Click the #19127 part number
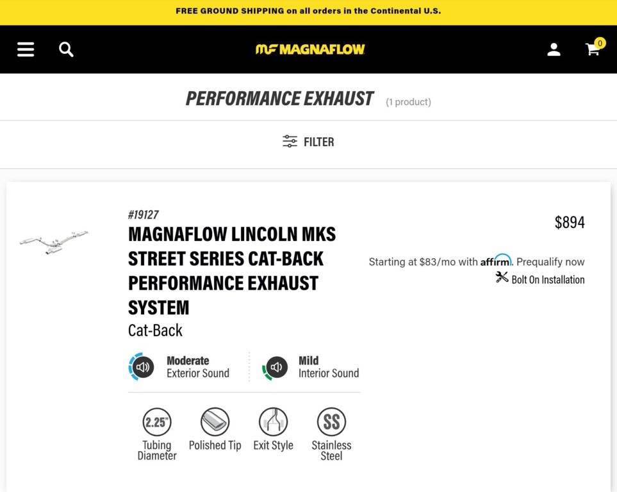Screen dimensions: 617x492 click(x=144, y=215)
